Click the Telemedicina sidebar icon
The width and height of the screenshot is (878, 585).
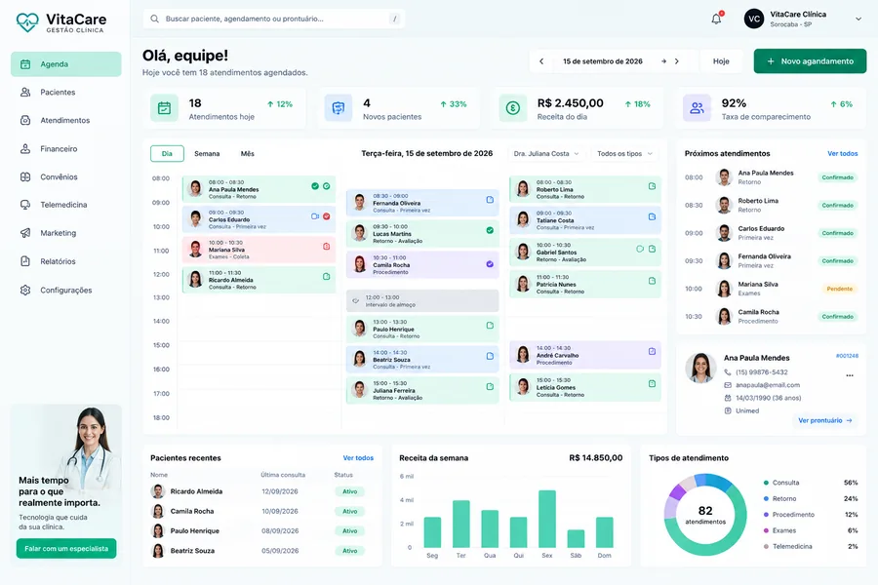tap(25, 205)
